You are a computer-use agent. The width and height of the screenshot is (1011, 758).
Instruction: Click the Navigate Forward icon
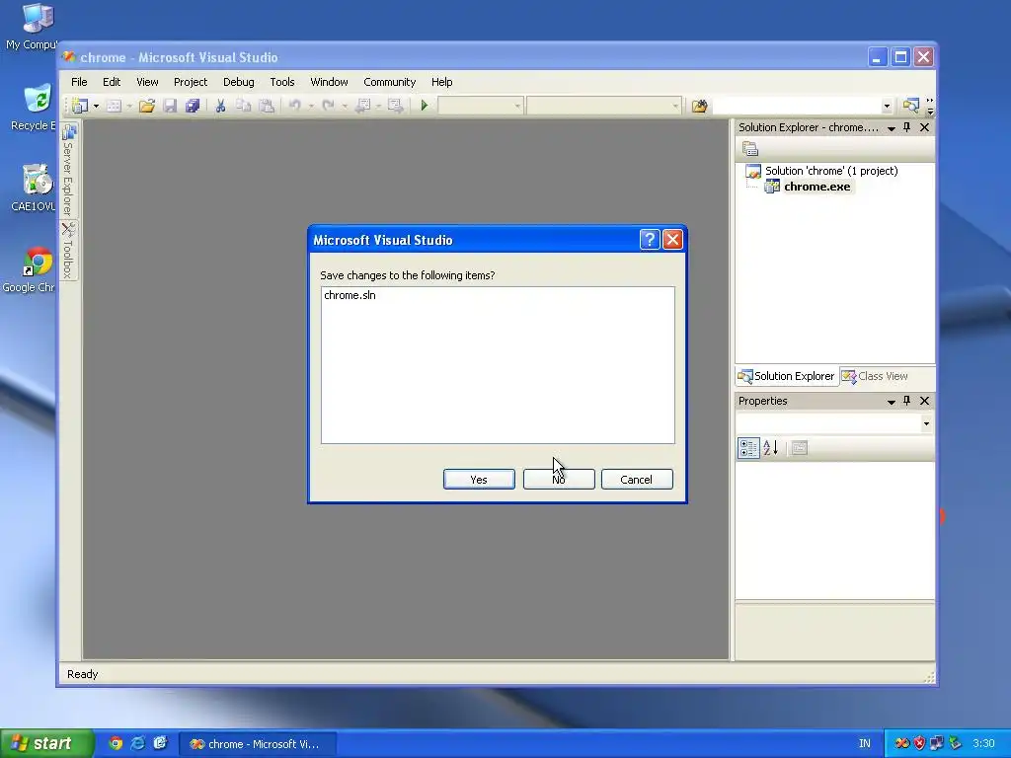(395, 106)
